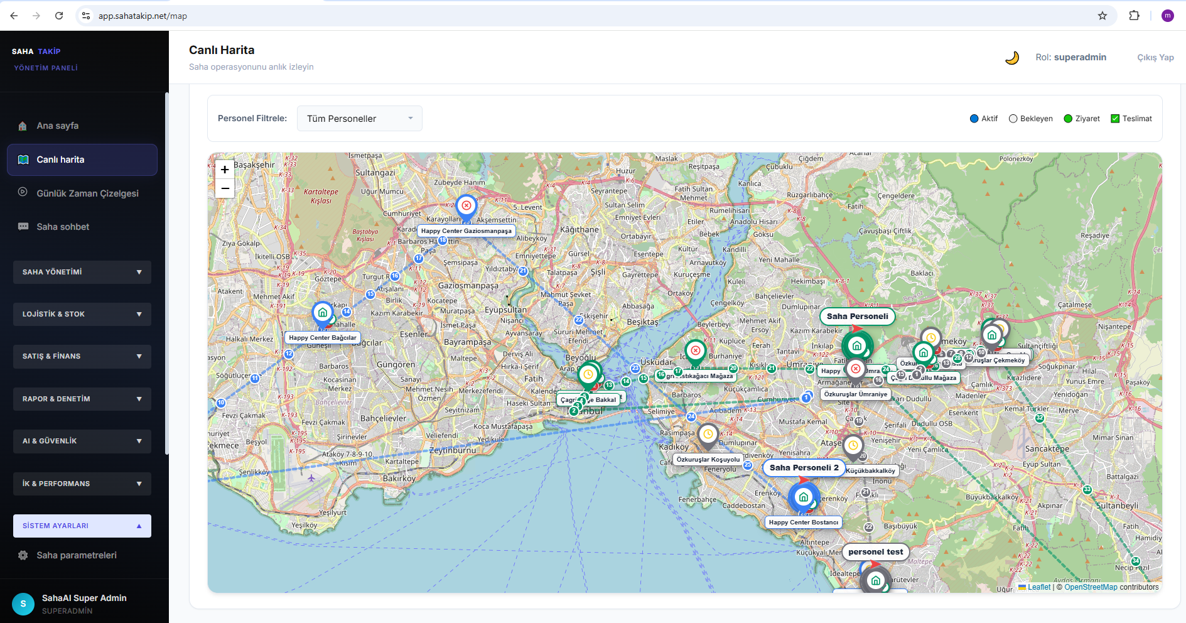Viewport: 1186px width, 623px height.
Task: Go back with browser back arrow
Action: [x=14, y=16]
